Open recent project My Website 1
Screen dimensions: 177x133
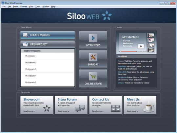click(x=48, y=56)
